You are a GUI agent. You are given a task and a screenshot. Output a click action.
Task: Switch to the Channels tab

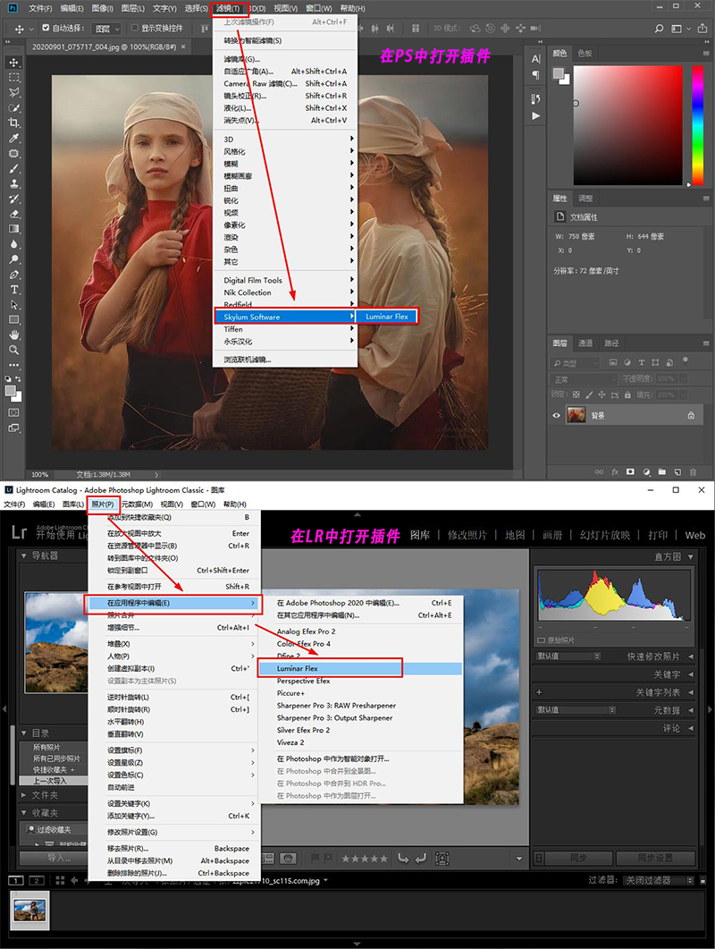click(585, 343)
